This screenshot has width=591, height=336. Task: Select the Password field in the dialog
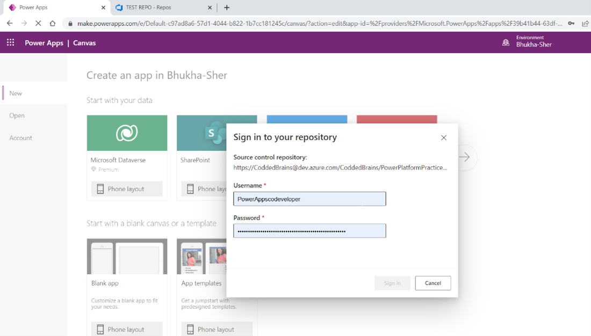coord(309,230)
